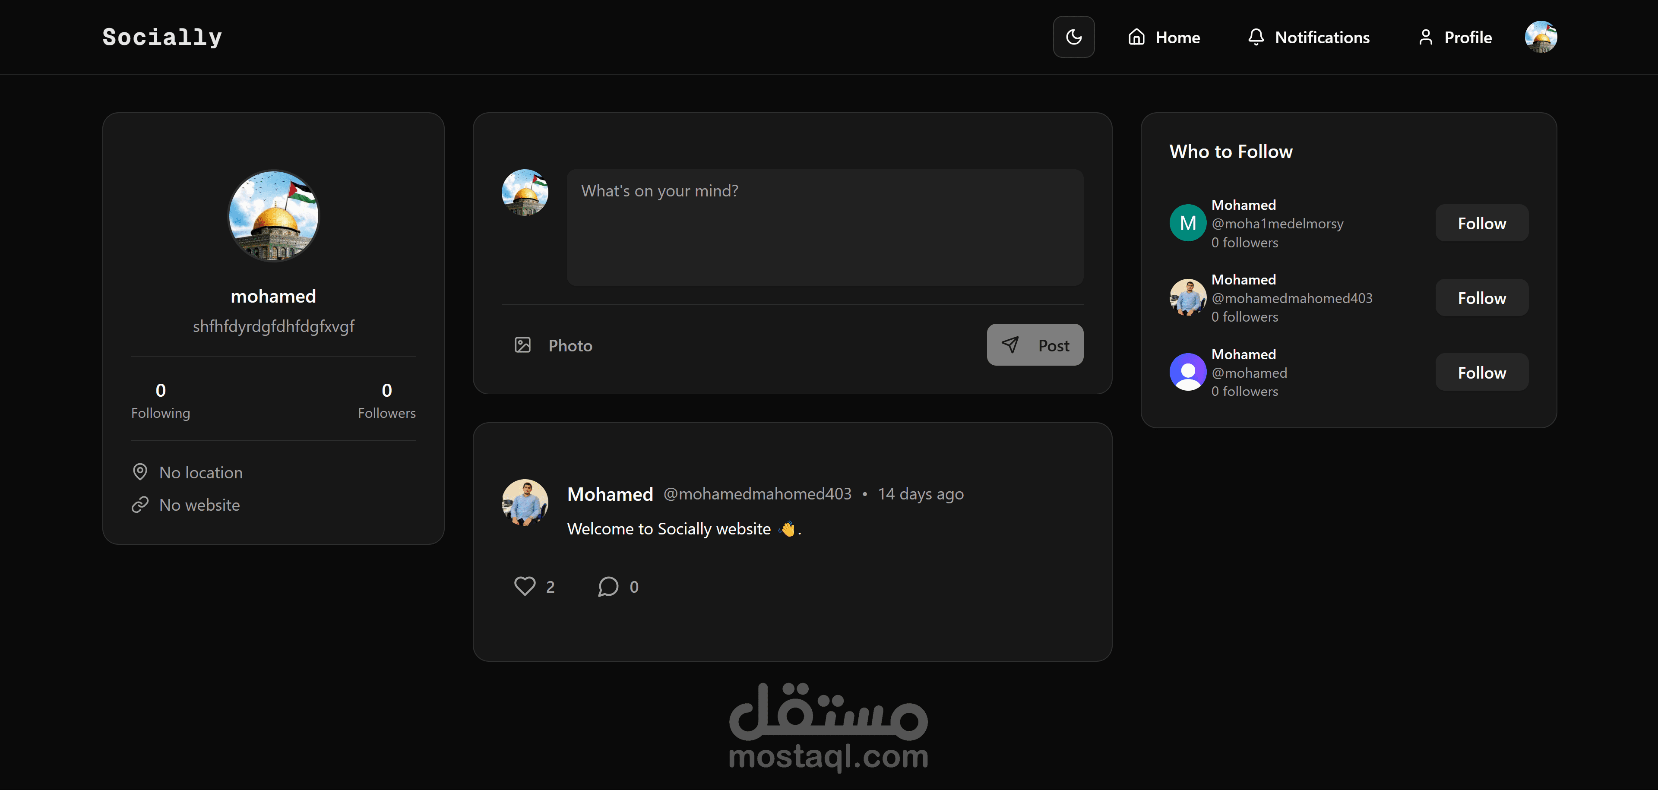The width and height of the screenshot is (1658, 790).
Task: Like the welcome post with heart icon
Action: [525, 586]
